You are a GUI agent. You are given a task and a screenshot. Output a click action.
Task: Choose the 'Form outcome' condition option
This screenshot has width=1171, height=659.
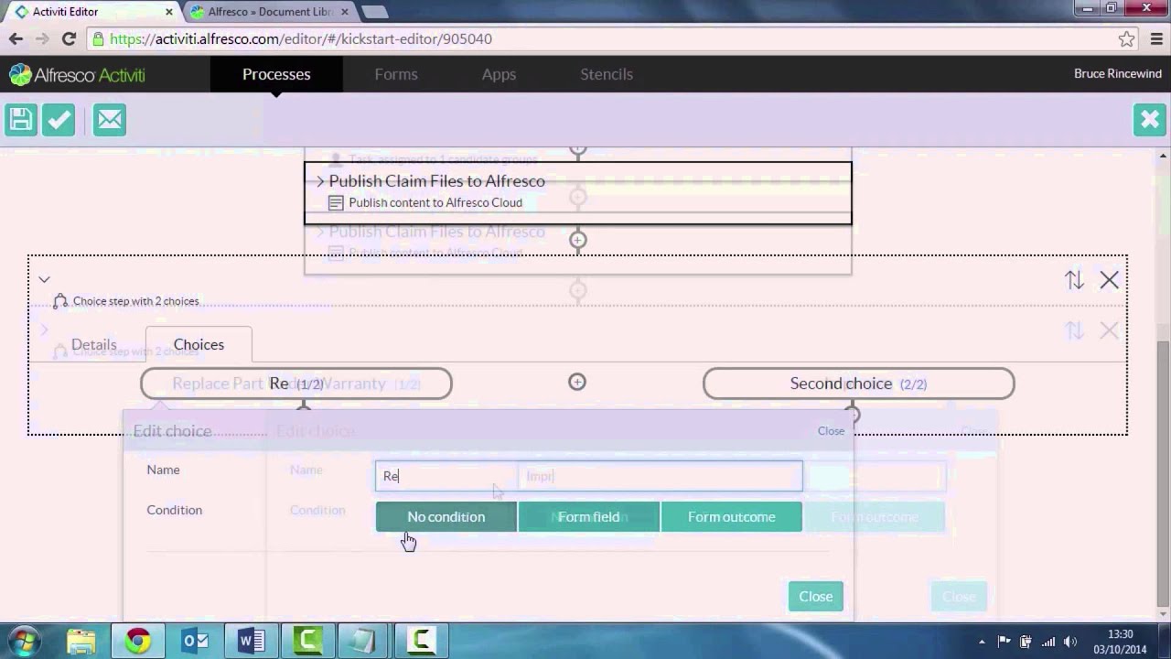731,517
